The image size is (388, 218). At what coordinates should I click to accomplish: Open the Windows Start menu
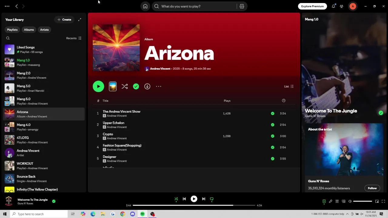coord(5,214)
